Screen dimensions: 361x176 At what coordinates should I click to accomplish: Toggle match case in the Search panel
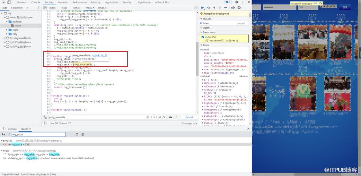point(3,134)
